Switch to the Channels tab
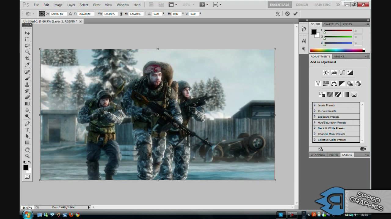 [318, 155]
